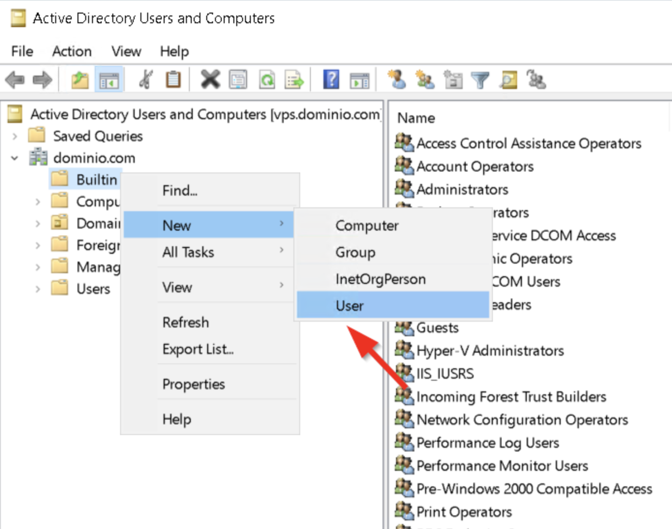Expand the Users container node
The height and width of the screenshot is (529, 672).
38,289
